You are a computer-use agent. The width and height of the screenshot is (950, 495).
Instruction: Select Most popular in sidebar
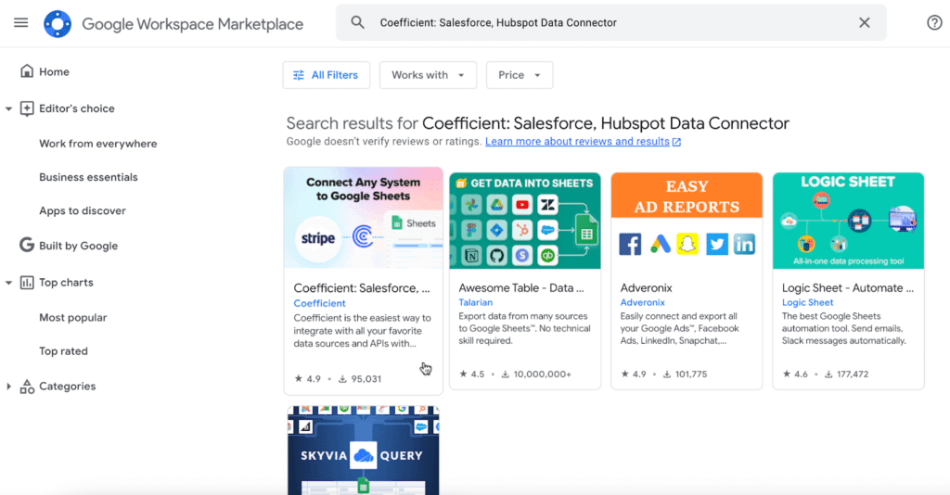pos(72,317)
